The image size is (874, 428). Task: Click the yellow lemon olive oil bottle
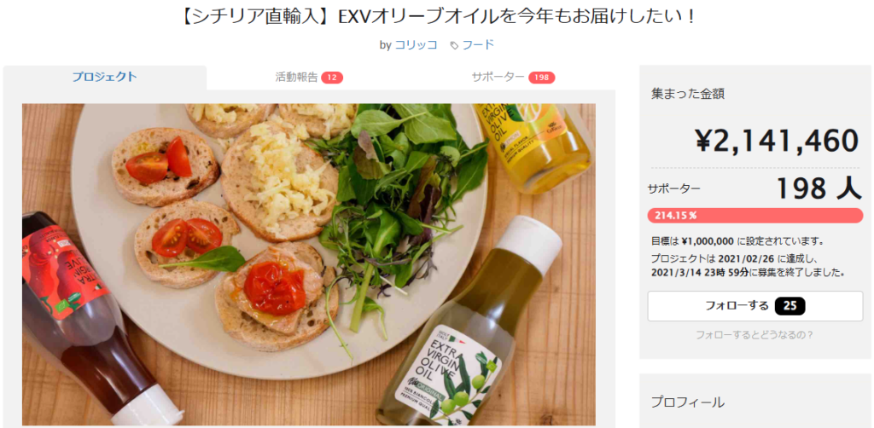[533, 147]
